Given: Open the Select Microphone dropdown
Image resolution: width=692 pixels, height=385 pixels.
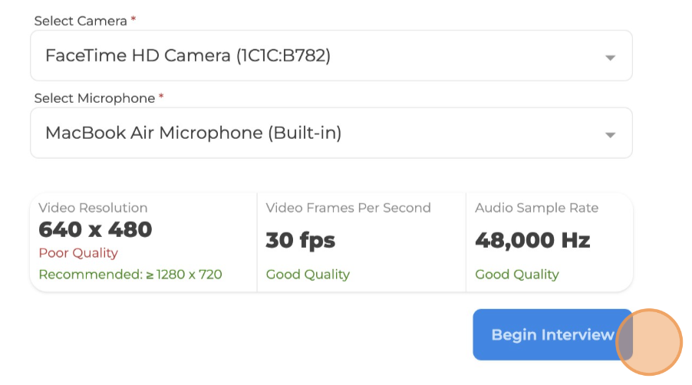Looking at the screenshot, I should coord(331,133).
